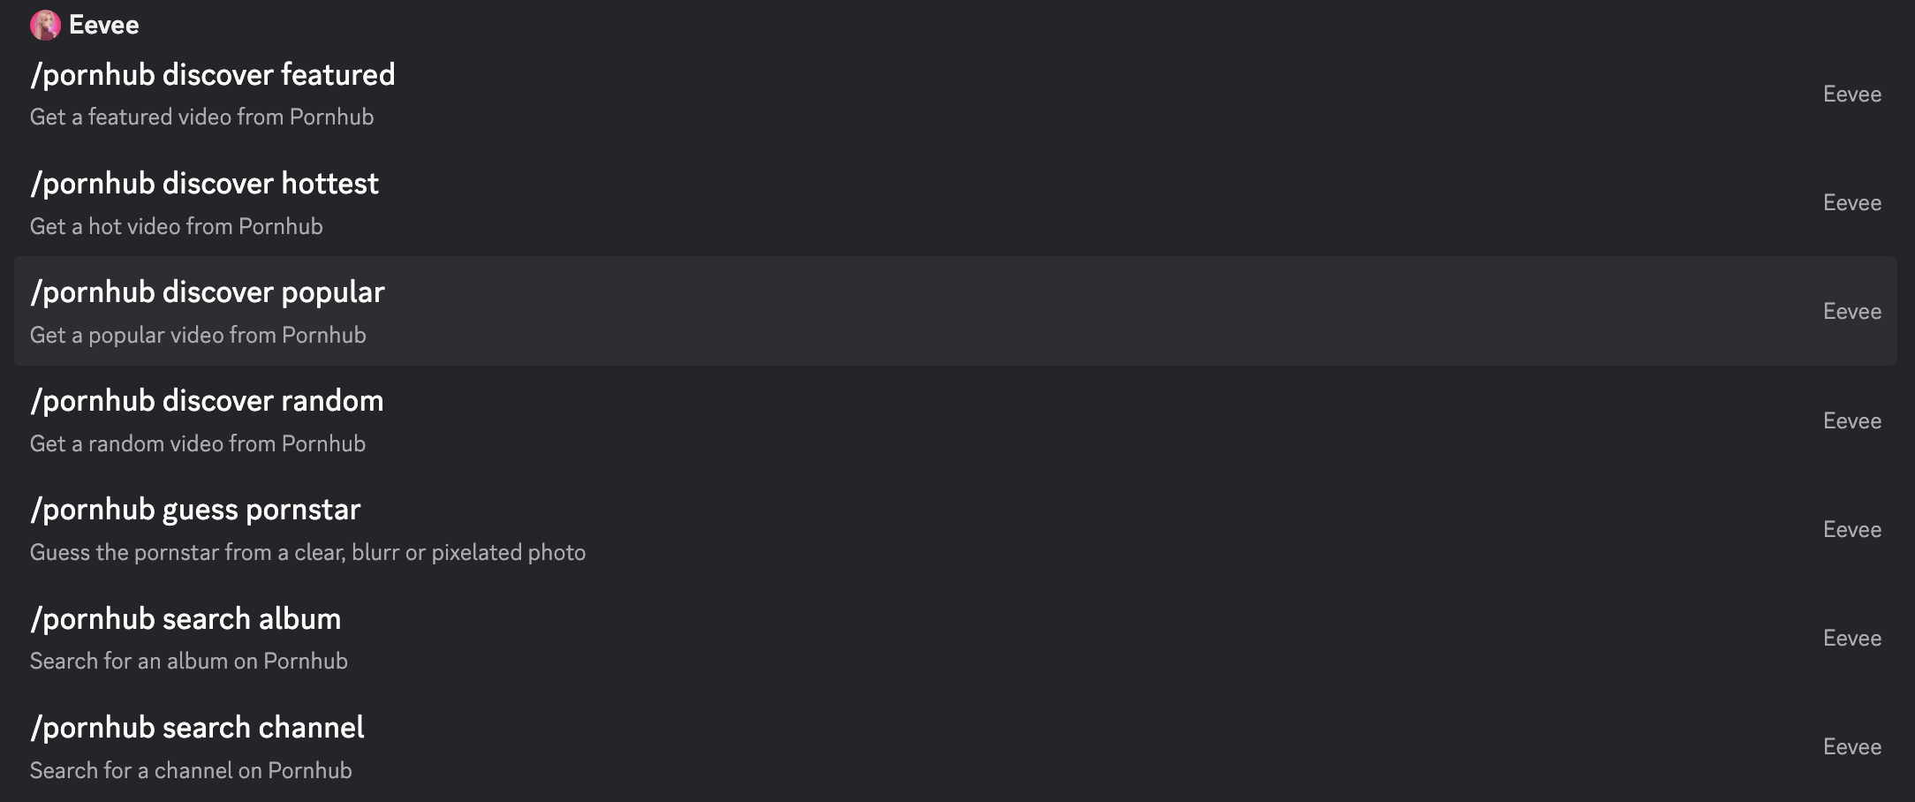Image resolution: width=1915 pixels, height=802 pixels.
Task: Click the Eevee label on the featured row
Action: 1852,94
